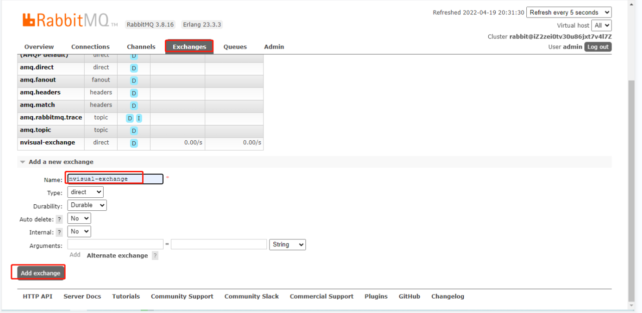Click the Add exchange button

(x=41, y=273)
